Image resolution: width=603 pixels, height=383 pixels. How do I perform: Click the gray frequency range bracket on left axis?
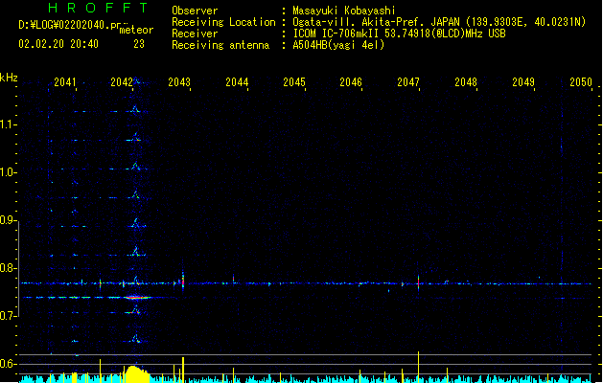[19, 268]
